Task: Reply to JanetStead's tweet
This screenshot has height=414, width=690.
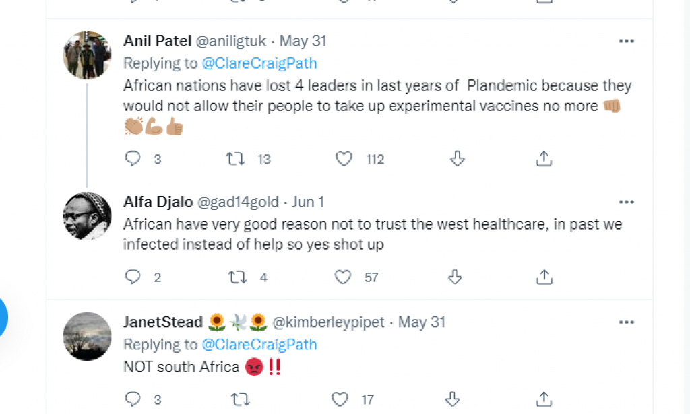Action: 132,399
